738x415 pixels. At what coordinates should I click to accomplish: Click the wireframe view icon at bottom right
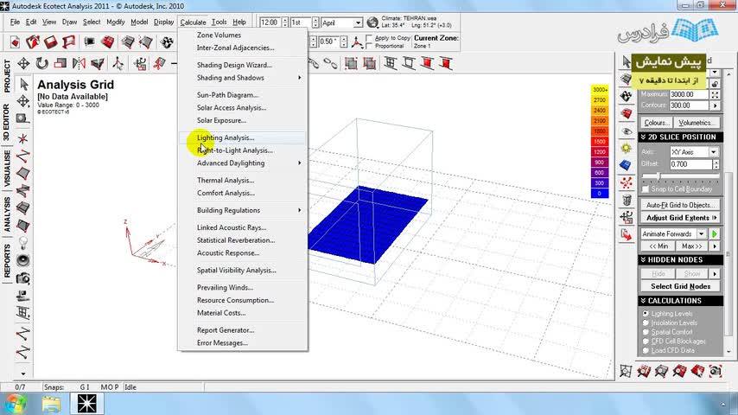point(626,371)
